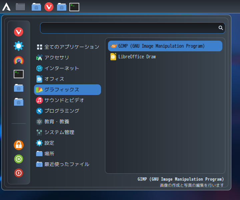Screen dimensions: 240x200
Task: Open home folder directly below sidebar terminal
Action: [x=19, y=88]
